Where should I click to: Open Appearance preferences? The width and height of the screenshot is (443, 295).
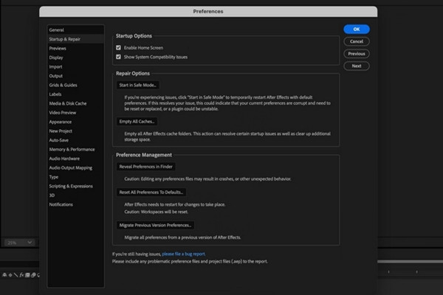click(x=75, y=122)
